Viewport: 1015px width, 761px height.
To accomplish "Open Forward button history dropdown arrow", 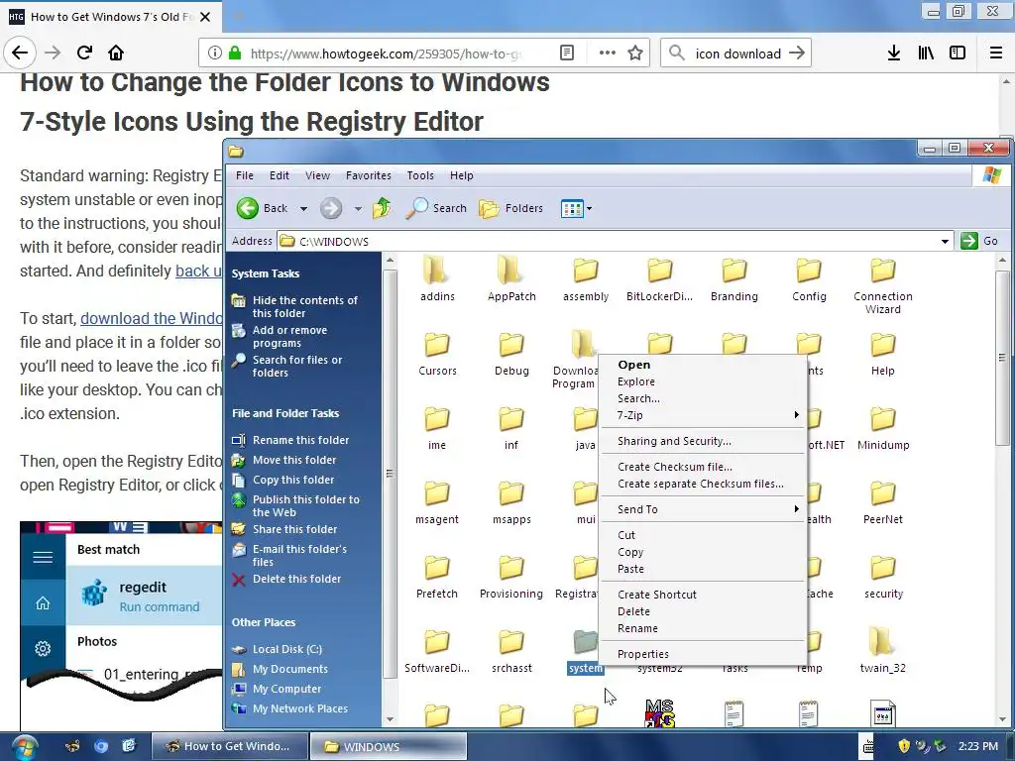I will click(x=358, y=209).
